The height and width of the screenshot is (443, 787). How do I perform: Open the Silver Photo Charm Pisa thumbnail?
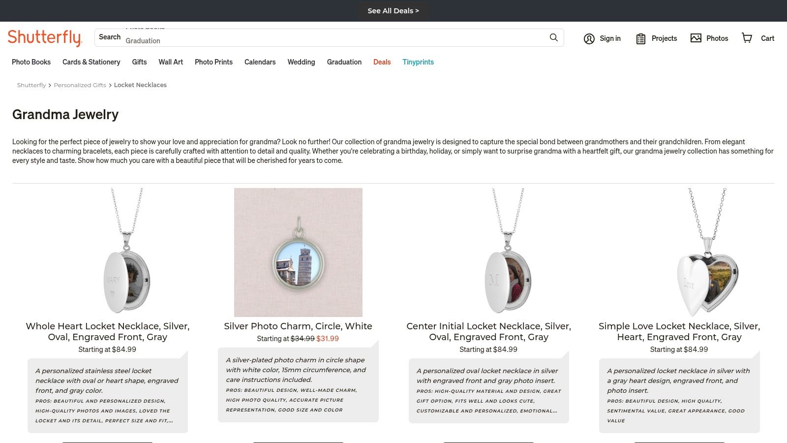tap(298, 252)
